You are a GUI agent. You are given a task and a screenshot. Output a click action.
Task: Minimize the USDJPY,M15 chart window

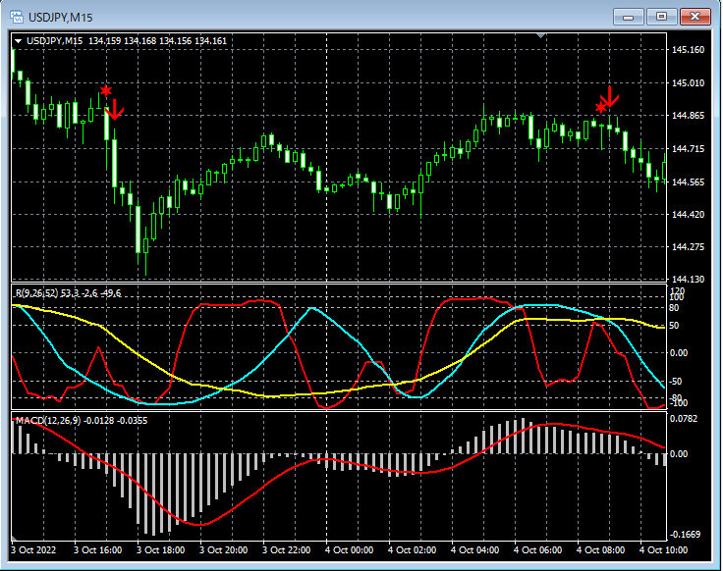click(x=628, y=17)
